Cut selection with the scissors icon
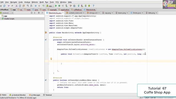 (x=16, y=6)
